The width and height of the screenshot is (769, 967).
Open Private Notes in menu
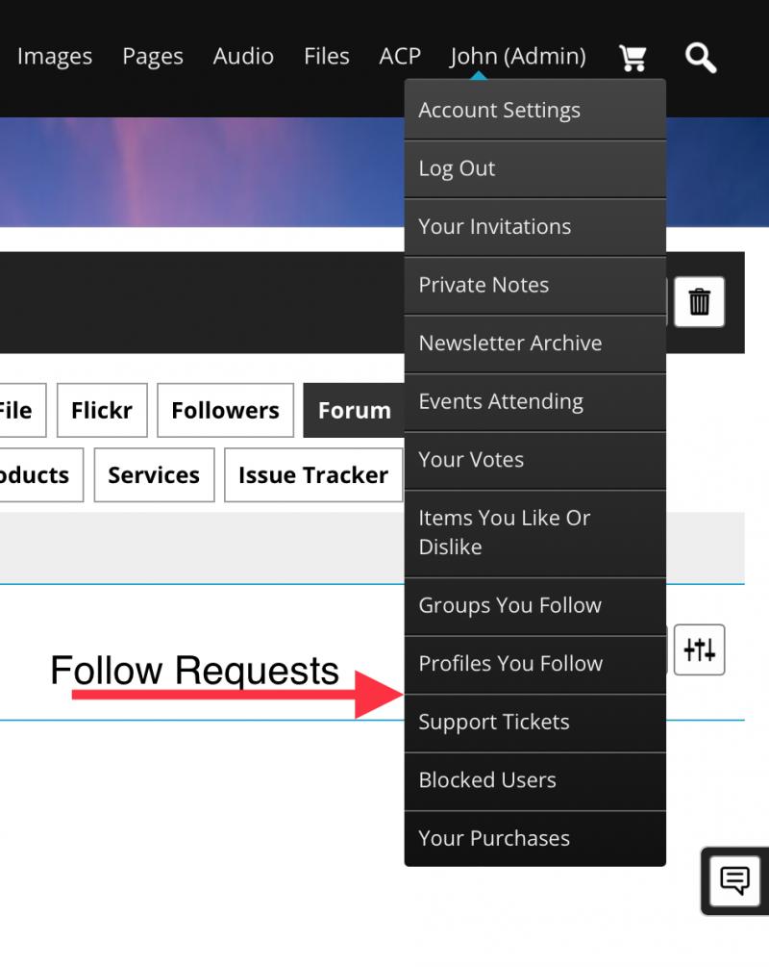click(534, 285)
